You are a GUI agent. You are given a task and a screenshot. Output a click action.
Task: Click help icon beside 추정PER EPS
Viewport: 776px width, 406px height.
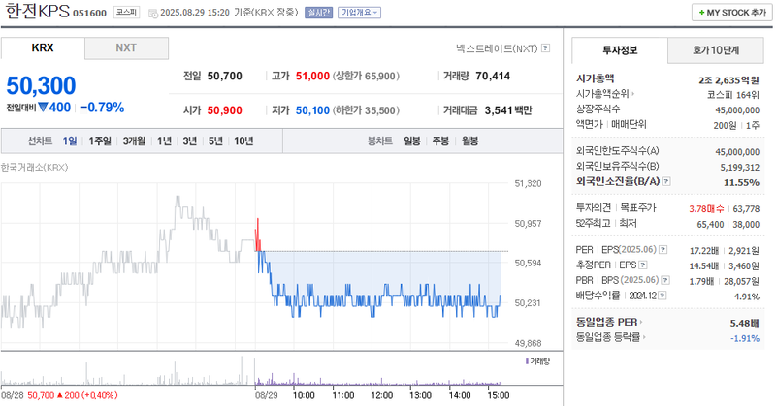[x=643, y=265]
